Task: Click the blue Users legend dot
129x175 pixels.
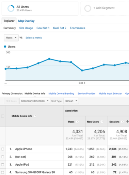Action: (5, 46)
